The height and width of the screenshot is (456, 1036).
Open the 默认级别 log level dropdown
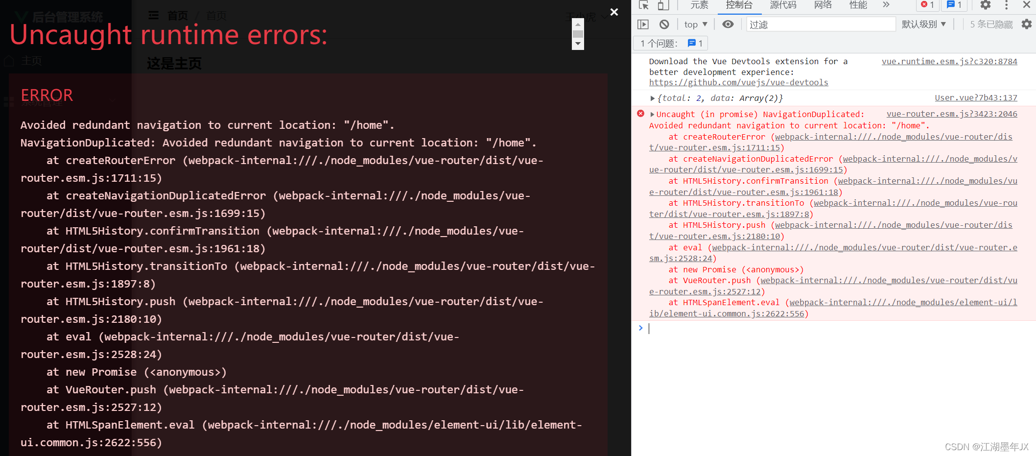[923, 24]
